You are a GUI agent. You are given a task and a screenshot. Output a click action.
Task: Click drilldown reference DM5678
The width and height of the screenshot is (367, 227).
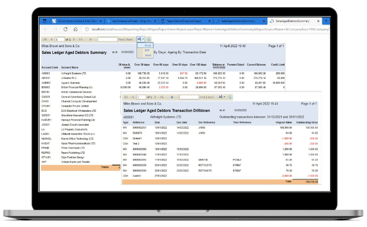coord(138,133)
